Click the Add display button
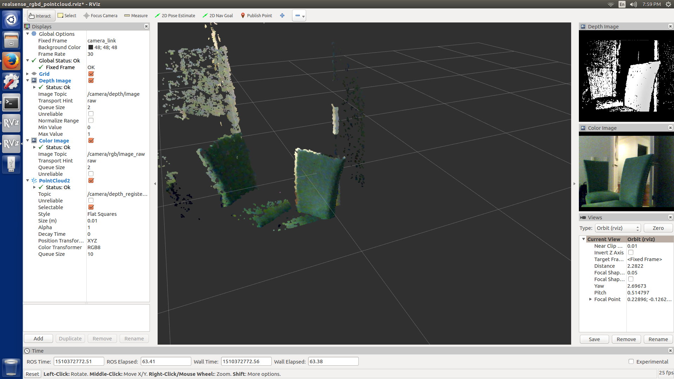The image size is (674, 379). coord(38,339)
